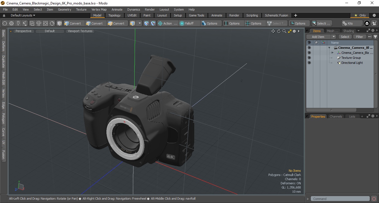The height and width of the screenshot is (203, 379).
Task: Click the capsule loop tool icon
Action: (32, 23)
